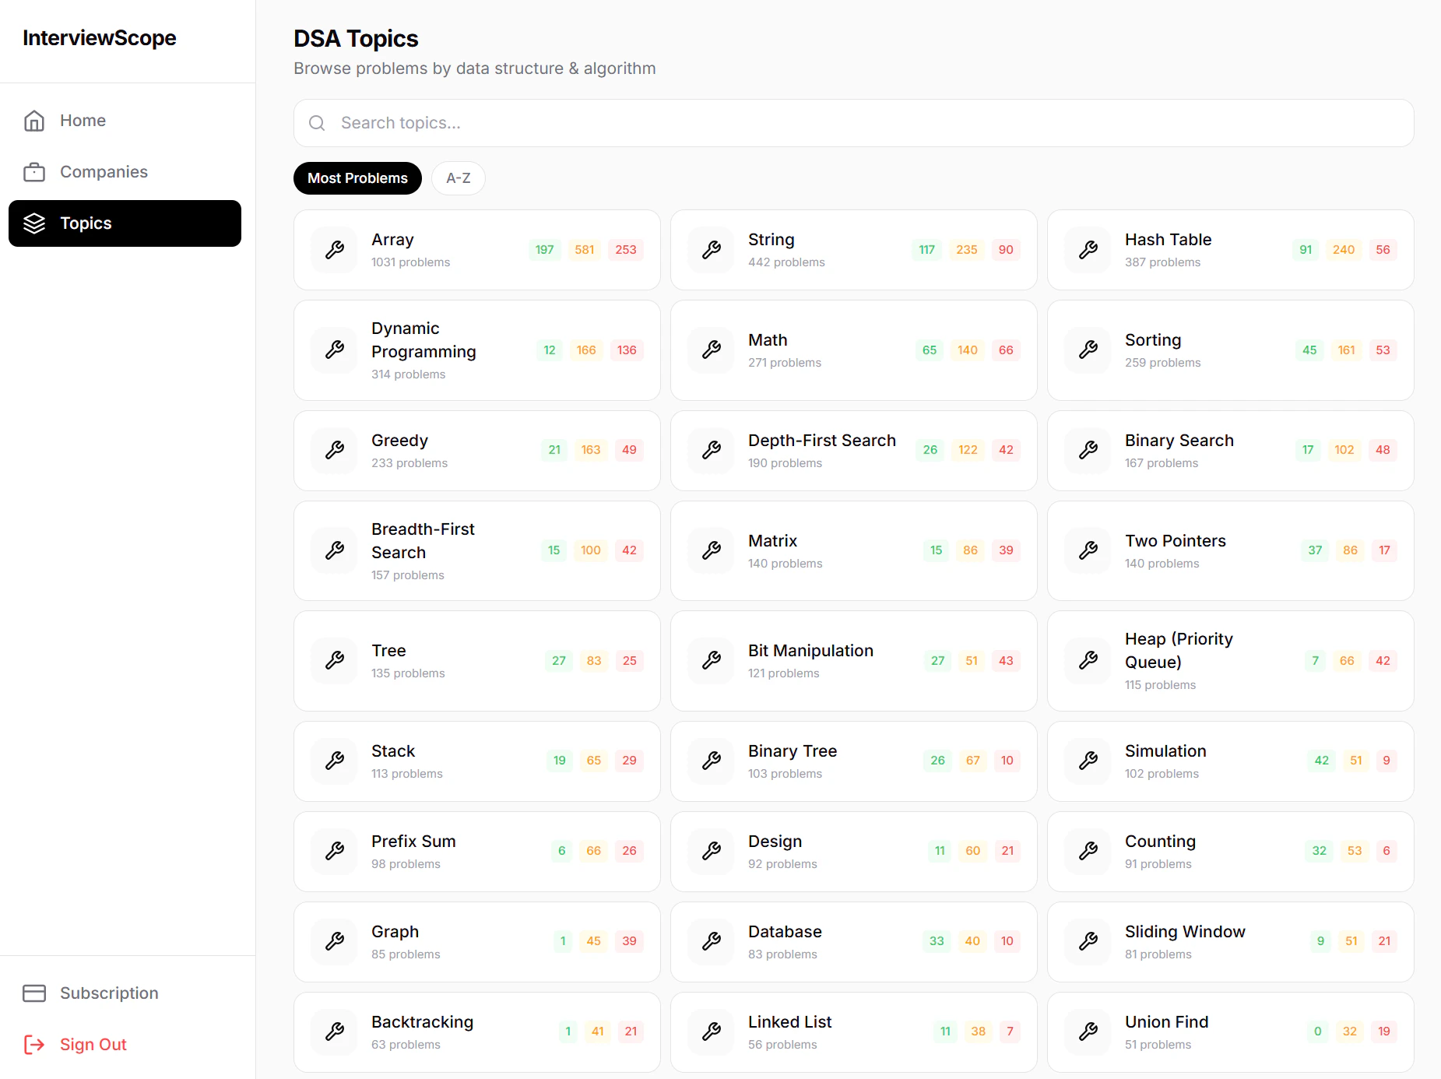Open the Design topic
1441x1079 pixels.
[x=854, y=852]
